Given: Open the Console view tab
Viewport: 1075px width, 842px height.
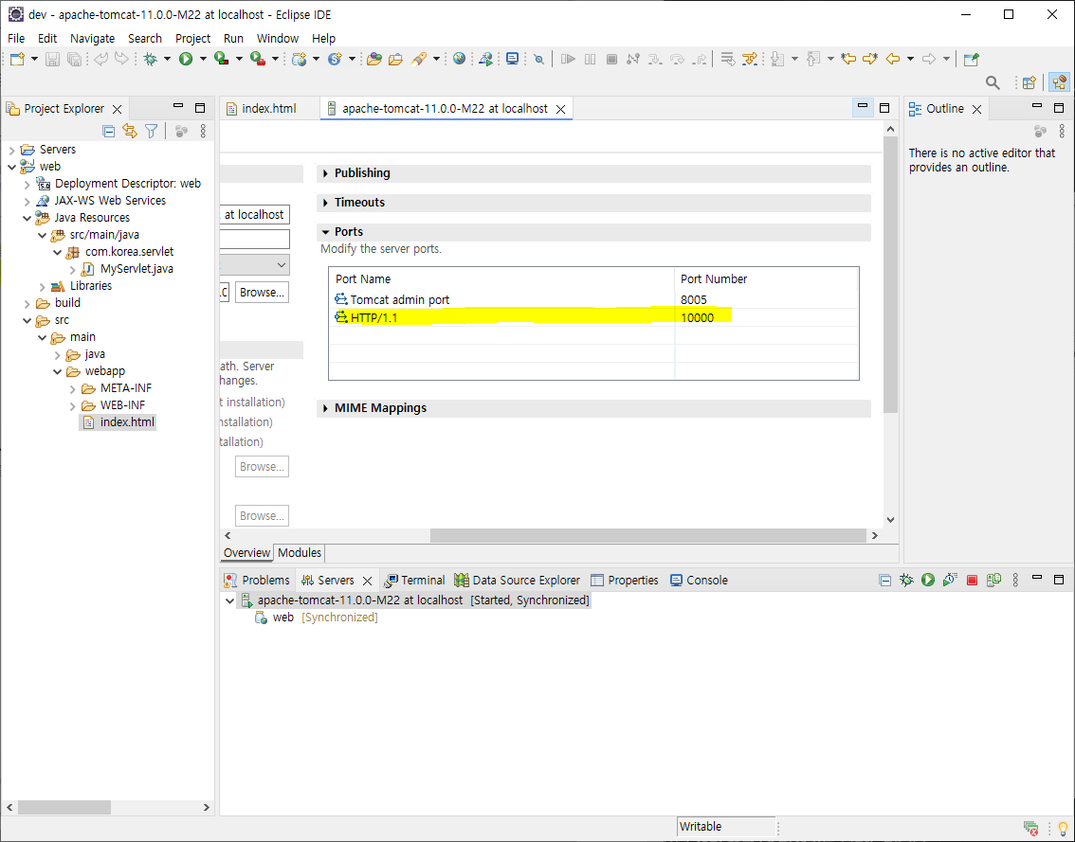Looking at the screenshot, I should [x=700, y=581].
